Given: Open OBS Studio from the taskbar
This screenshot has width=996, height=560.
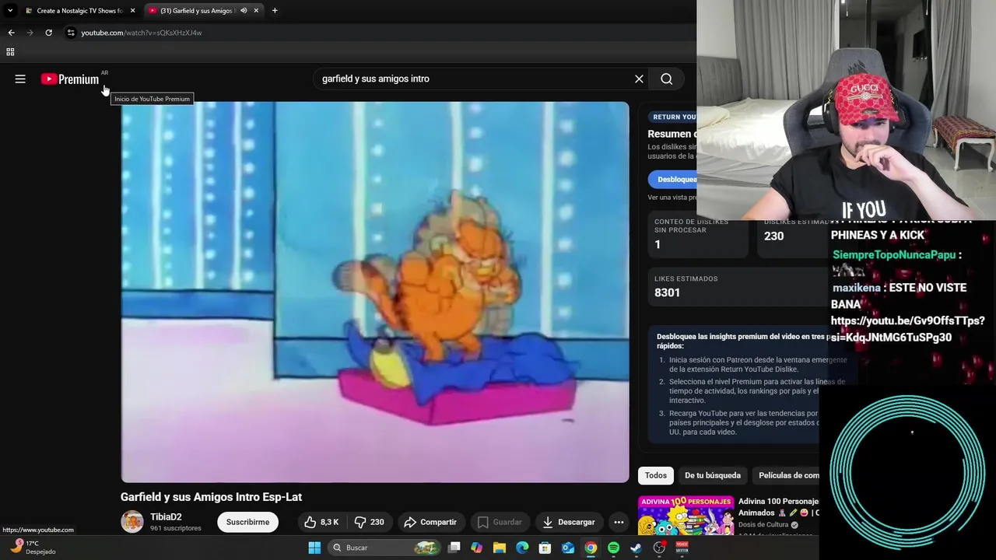Looking at the screenshot, I should [659, 548].
